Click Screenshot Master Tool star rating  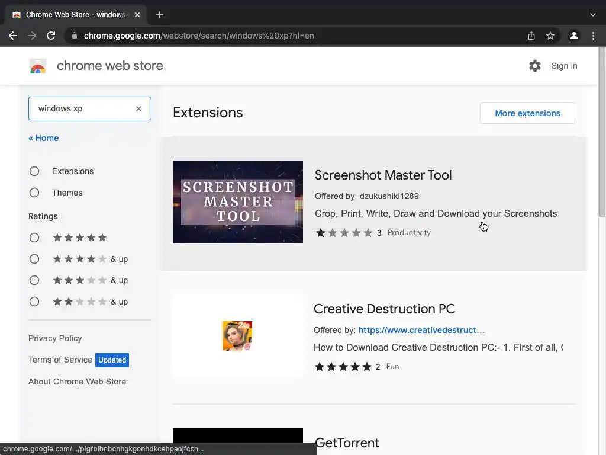tap(344, 232)
